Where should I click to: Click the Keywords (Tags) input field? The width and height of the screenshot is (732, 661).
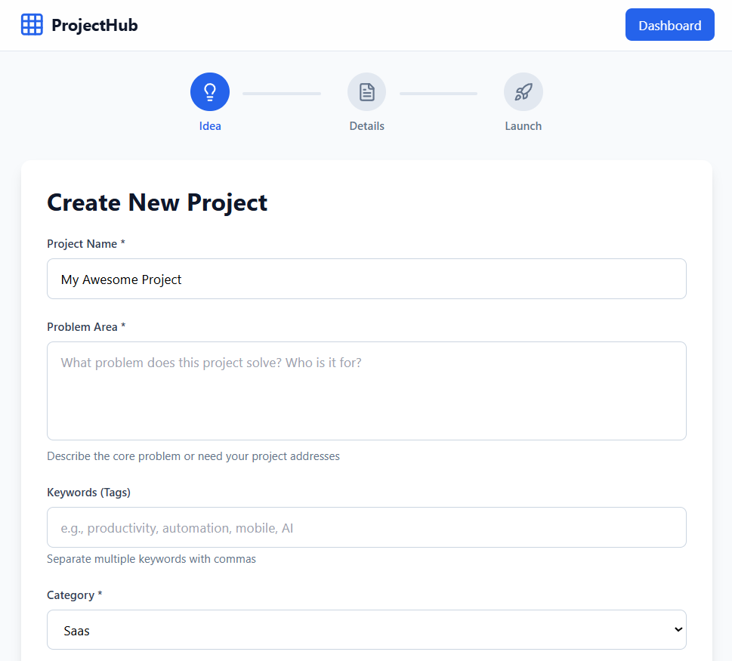pyautogui.click(x=366, y=527)
